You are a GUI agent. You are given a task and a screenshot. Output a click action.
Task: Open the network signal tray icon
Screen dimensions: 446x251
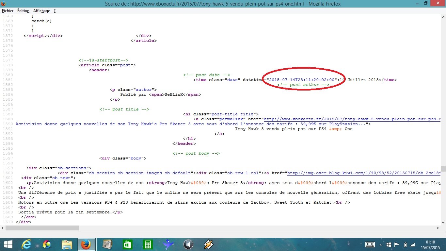(412, 244)
